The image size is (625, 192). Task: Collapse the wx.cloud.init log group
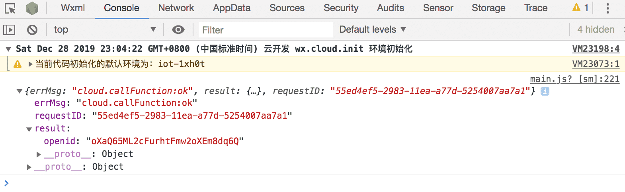tap(8, 49)
